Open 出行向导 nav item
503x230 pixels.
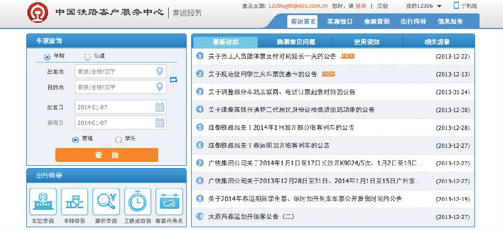coord(414,21)
